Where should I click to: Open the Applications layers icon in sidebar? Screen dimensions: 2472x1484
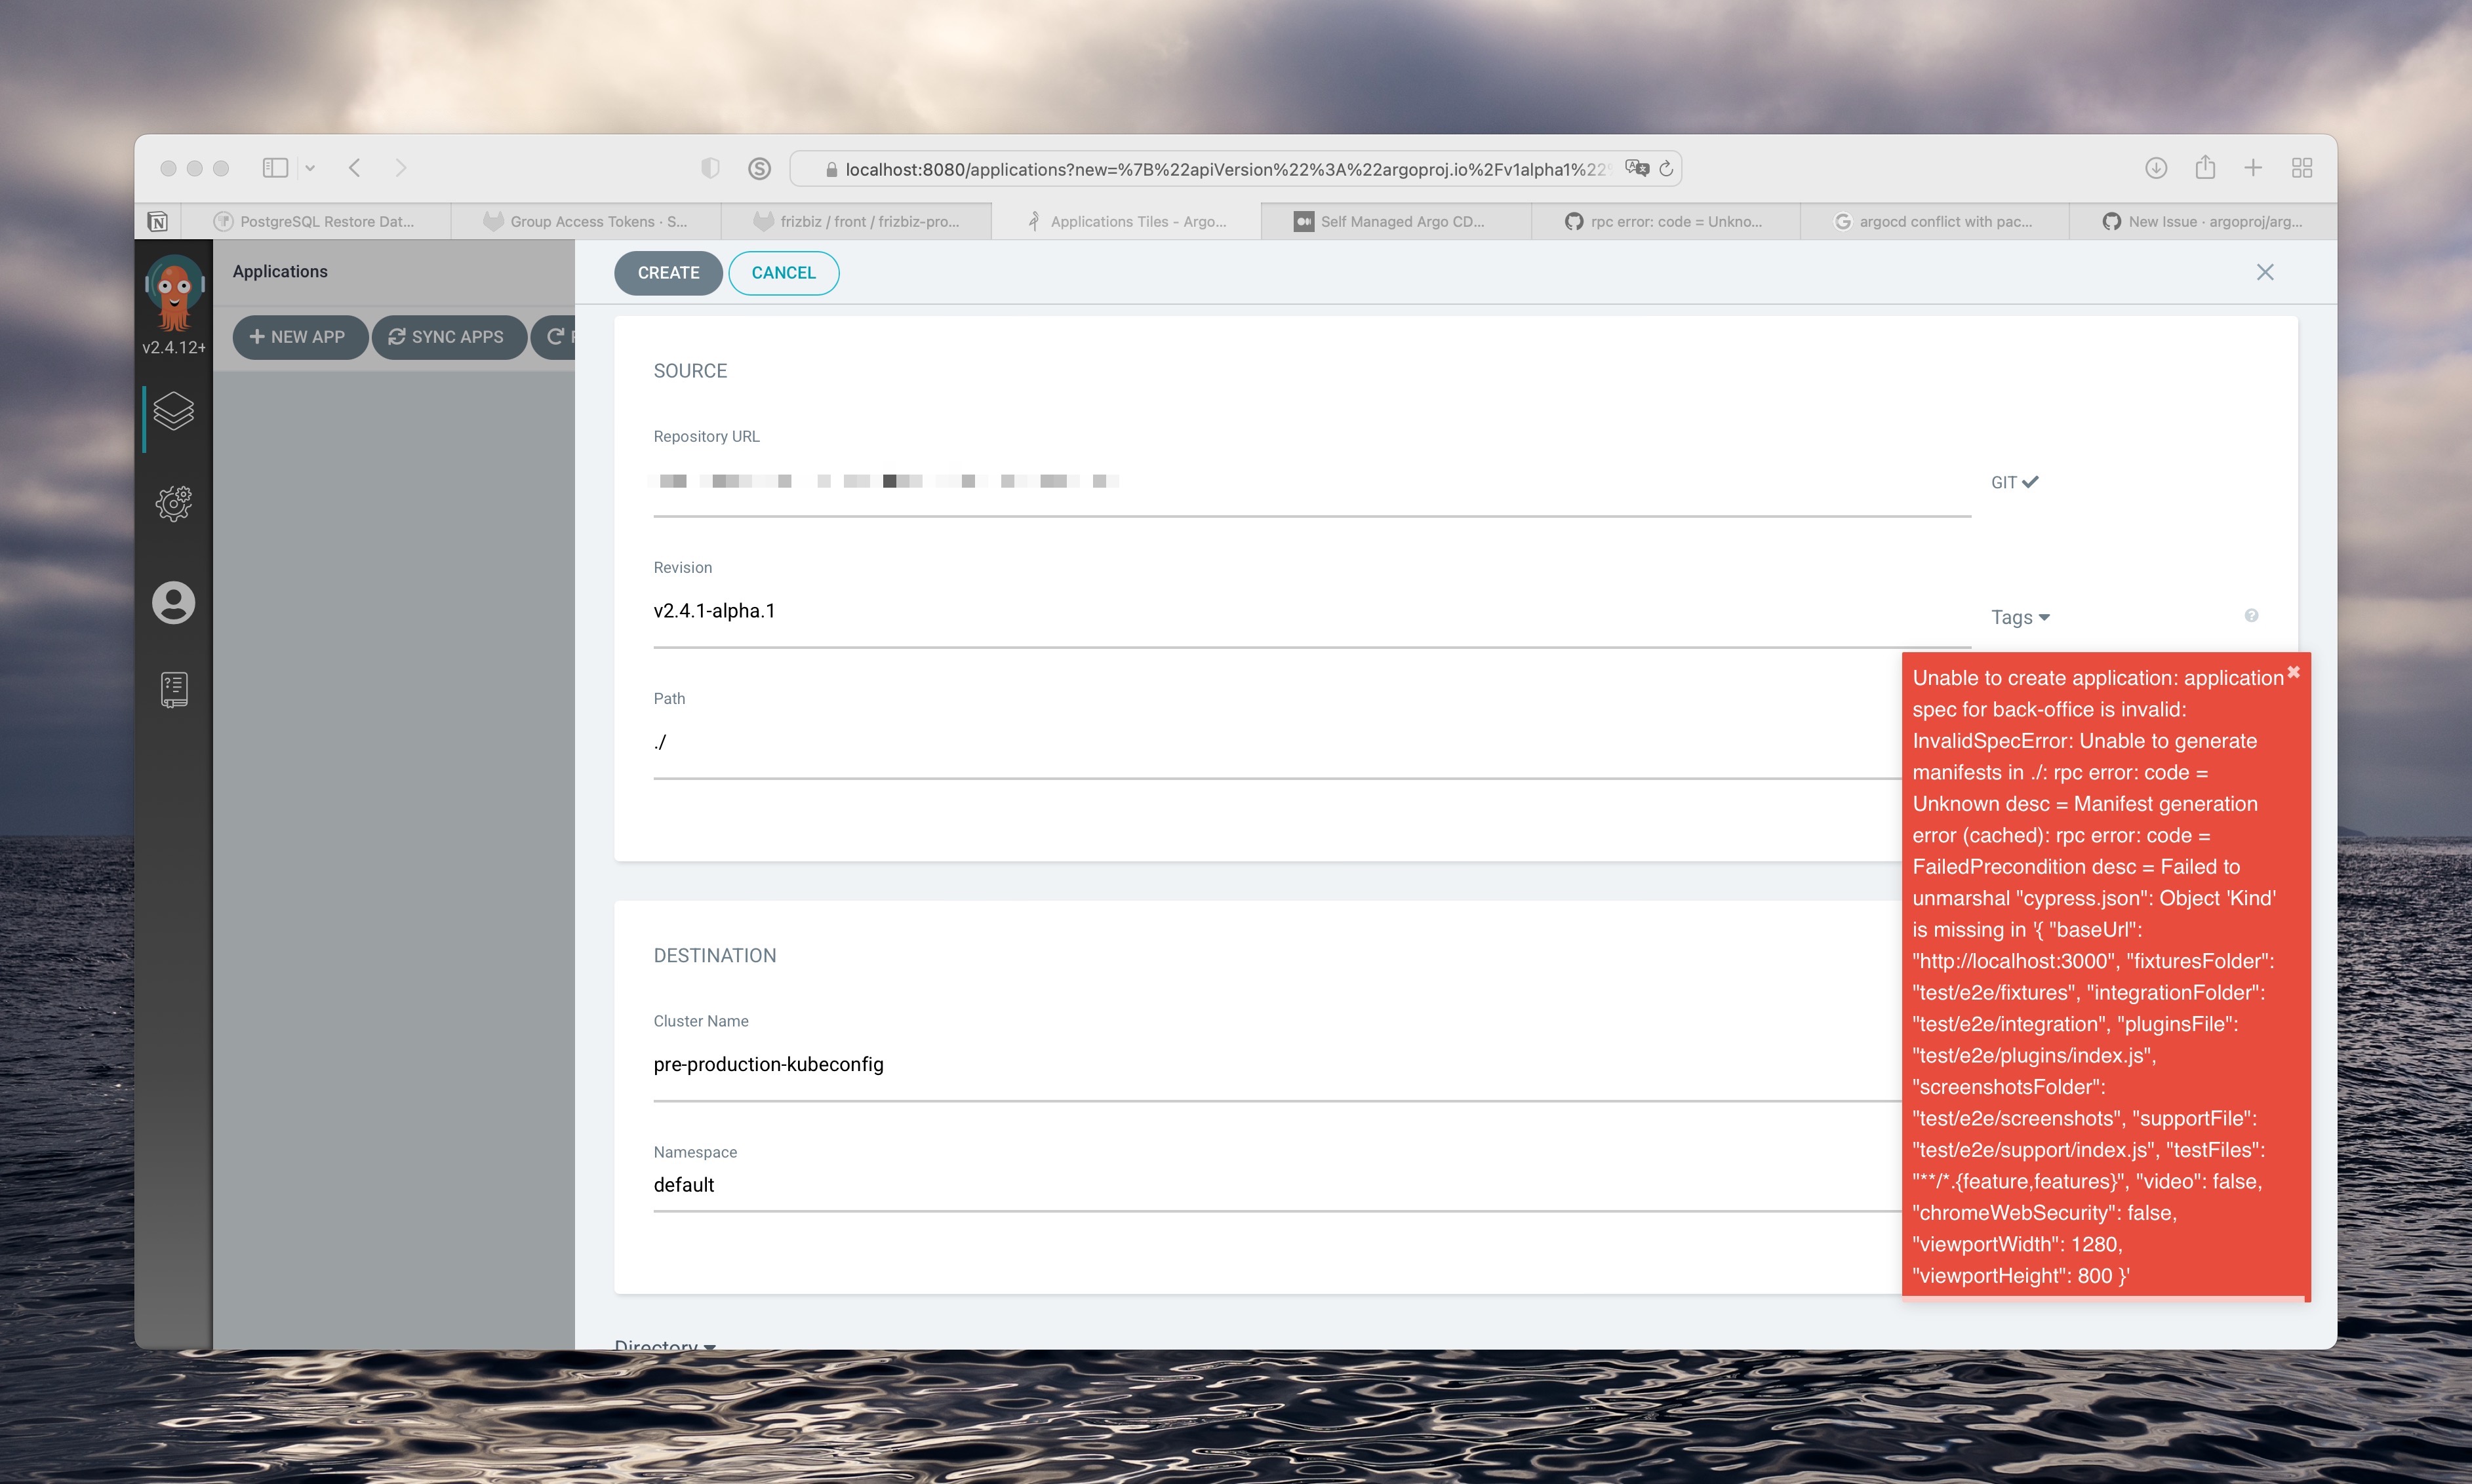tap(173, 411)
